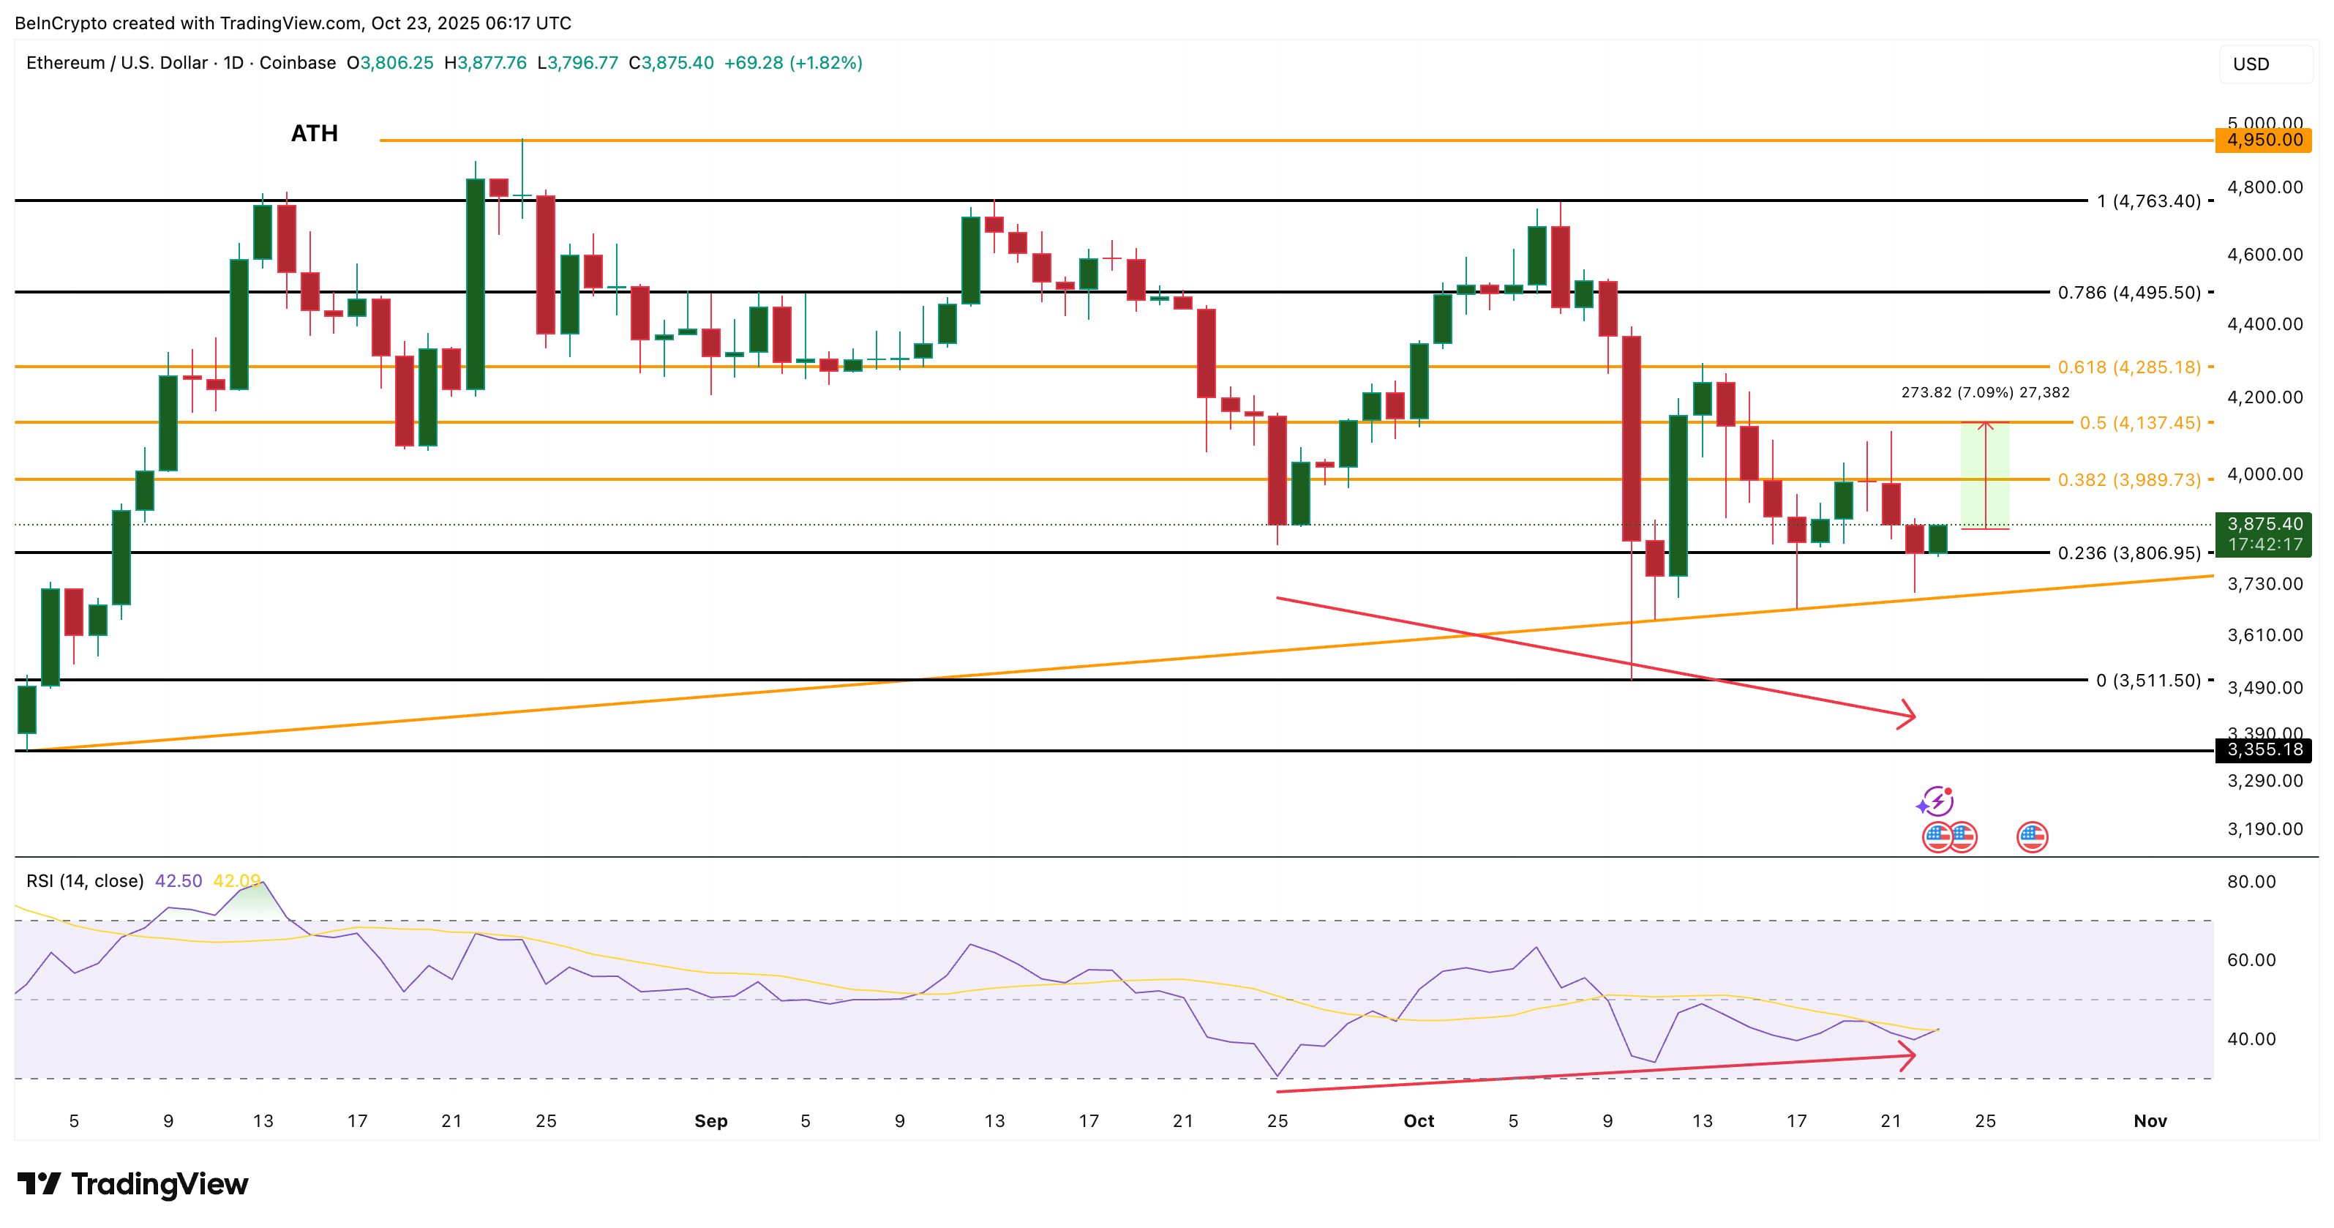Click the Sep label on the time axis

[x=711, y=1121]
